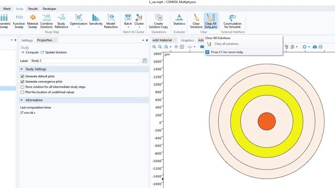This screenshot has height=188, width=335.
Task: Click the Clear All Solutions icon
Action: pyautogui.click(x=210, y=17)
